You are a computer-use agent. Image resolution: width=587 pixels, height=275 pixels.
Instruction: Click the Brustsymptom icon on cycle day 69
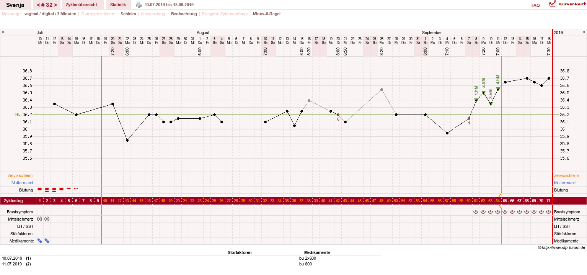click(x=534, y=211)
